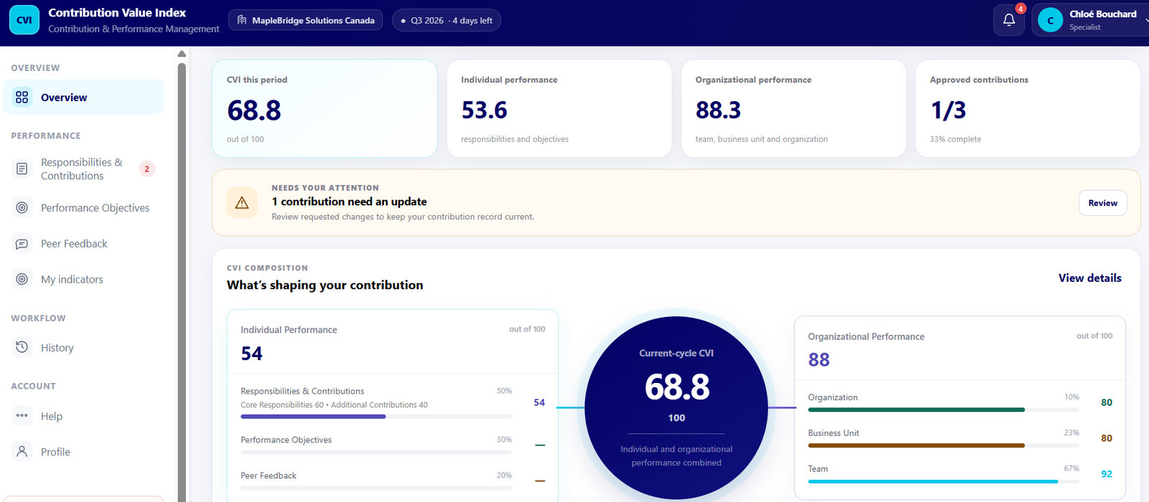This screenshot has height=502, width=1149.
Task: Click the '1 contribution need an update' heading
Action: [x=349, y=202]
